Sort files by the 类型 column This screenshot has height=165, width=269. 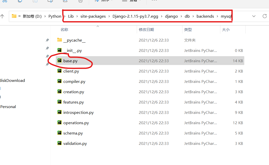[x=188, y=30]
